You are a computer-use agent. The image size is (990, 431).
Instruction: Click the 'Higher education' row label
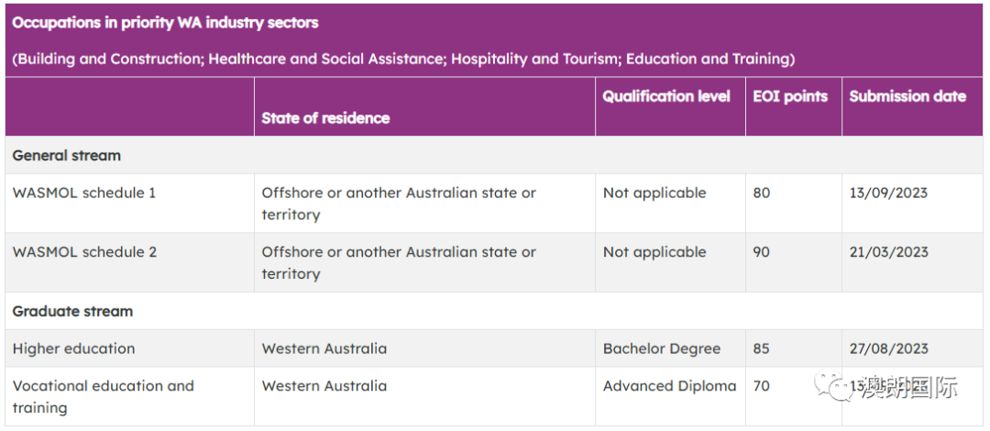point(74,348)
